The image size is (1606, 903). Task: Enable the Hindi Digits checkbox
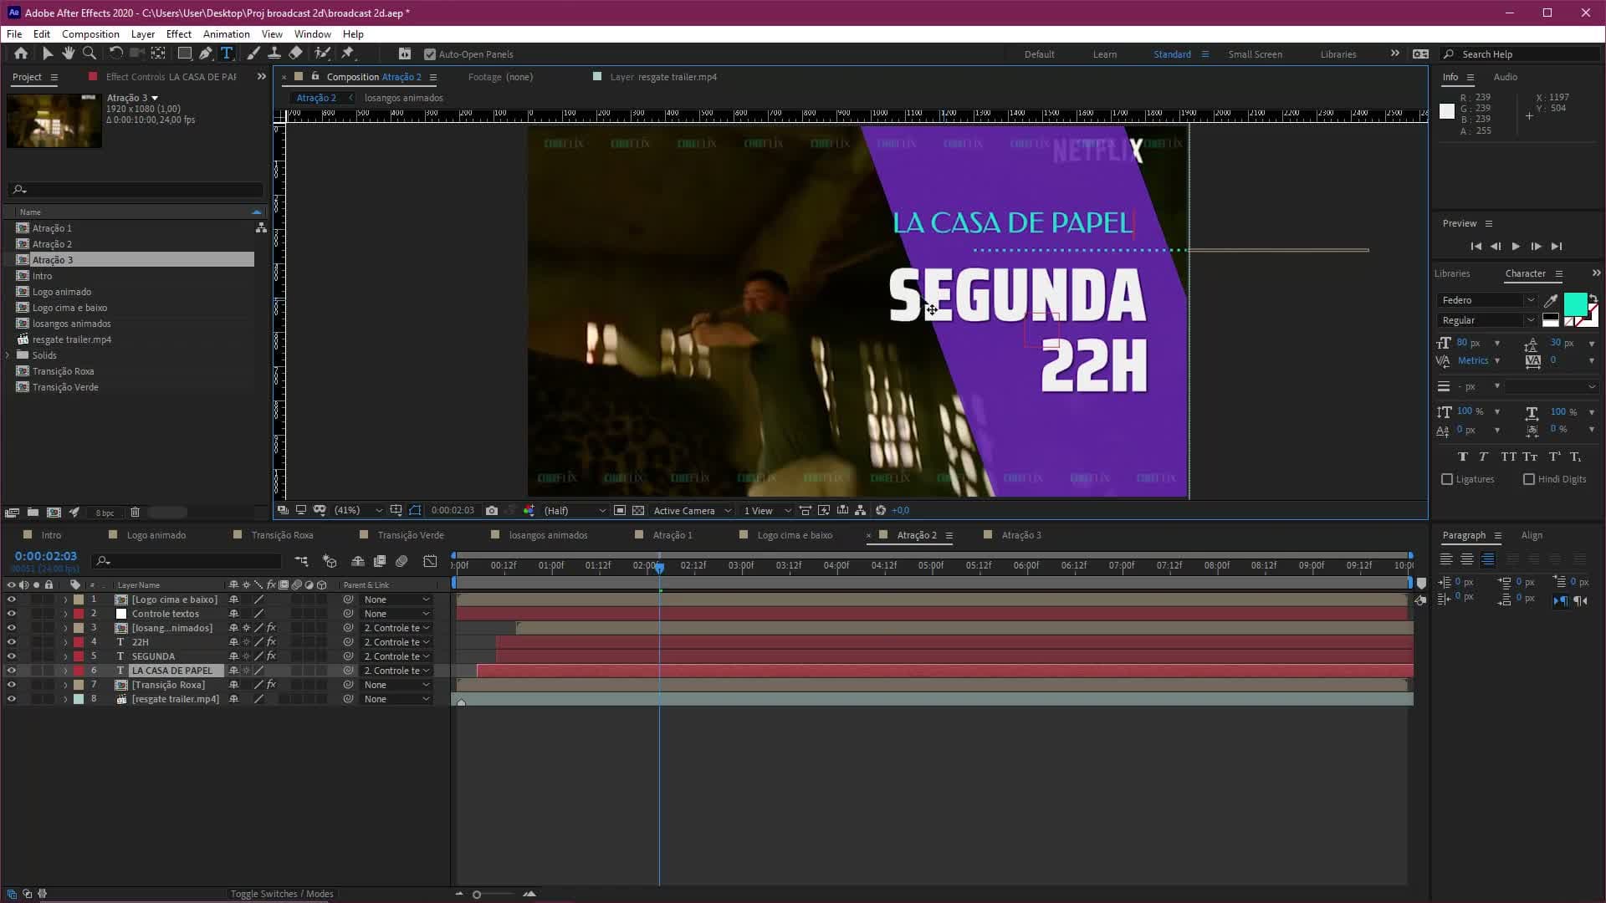[1529, 480]
